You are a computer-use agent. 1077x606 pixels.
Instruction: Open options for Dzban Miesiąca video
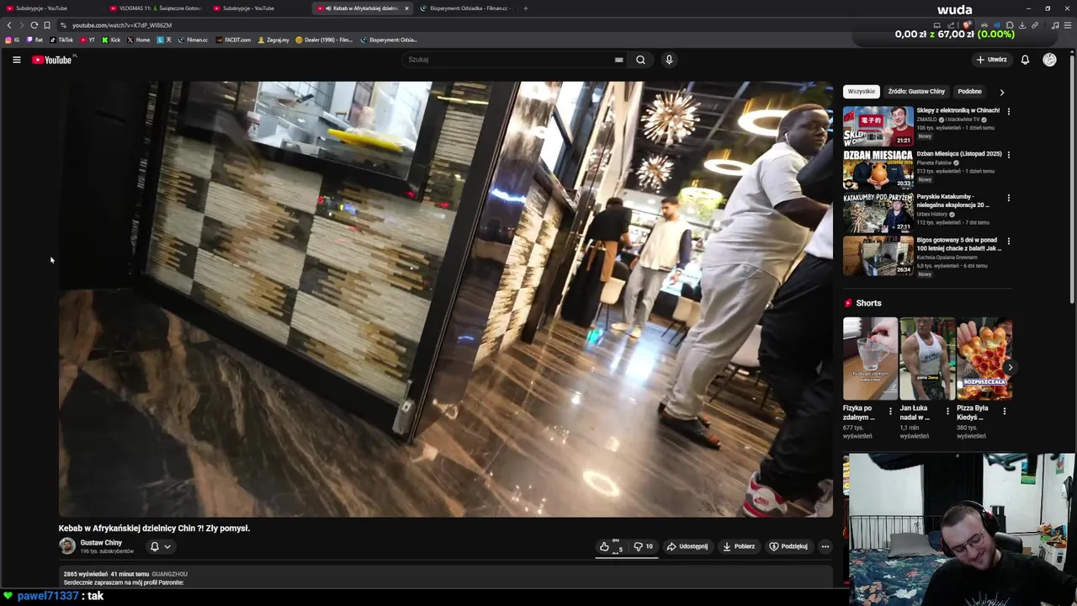(x=1008, y=155)
